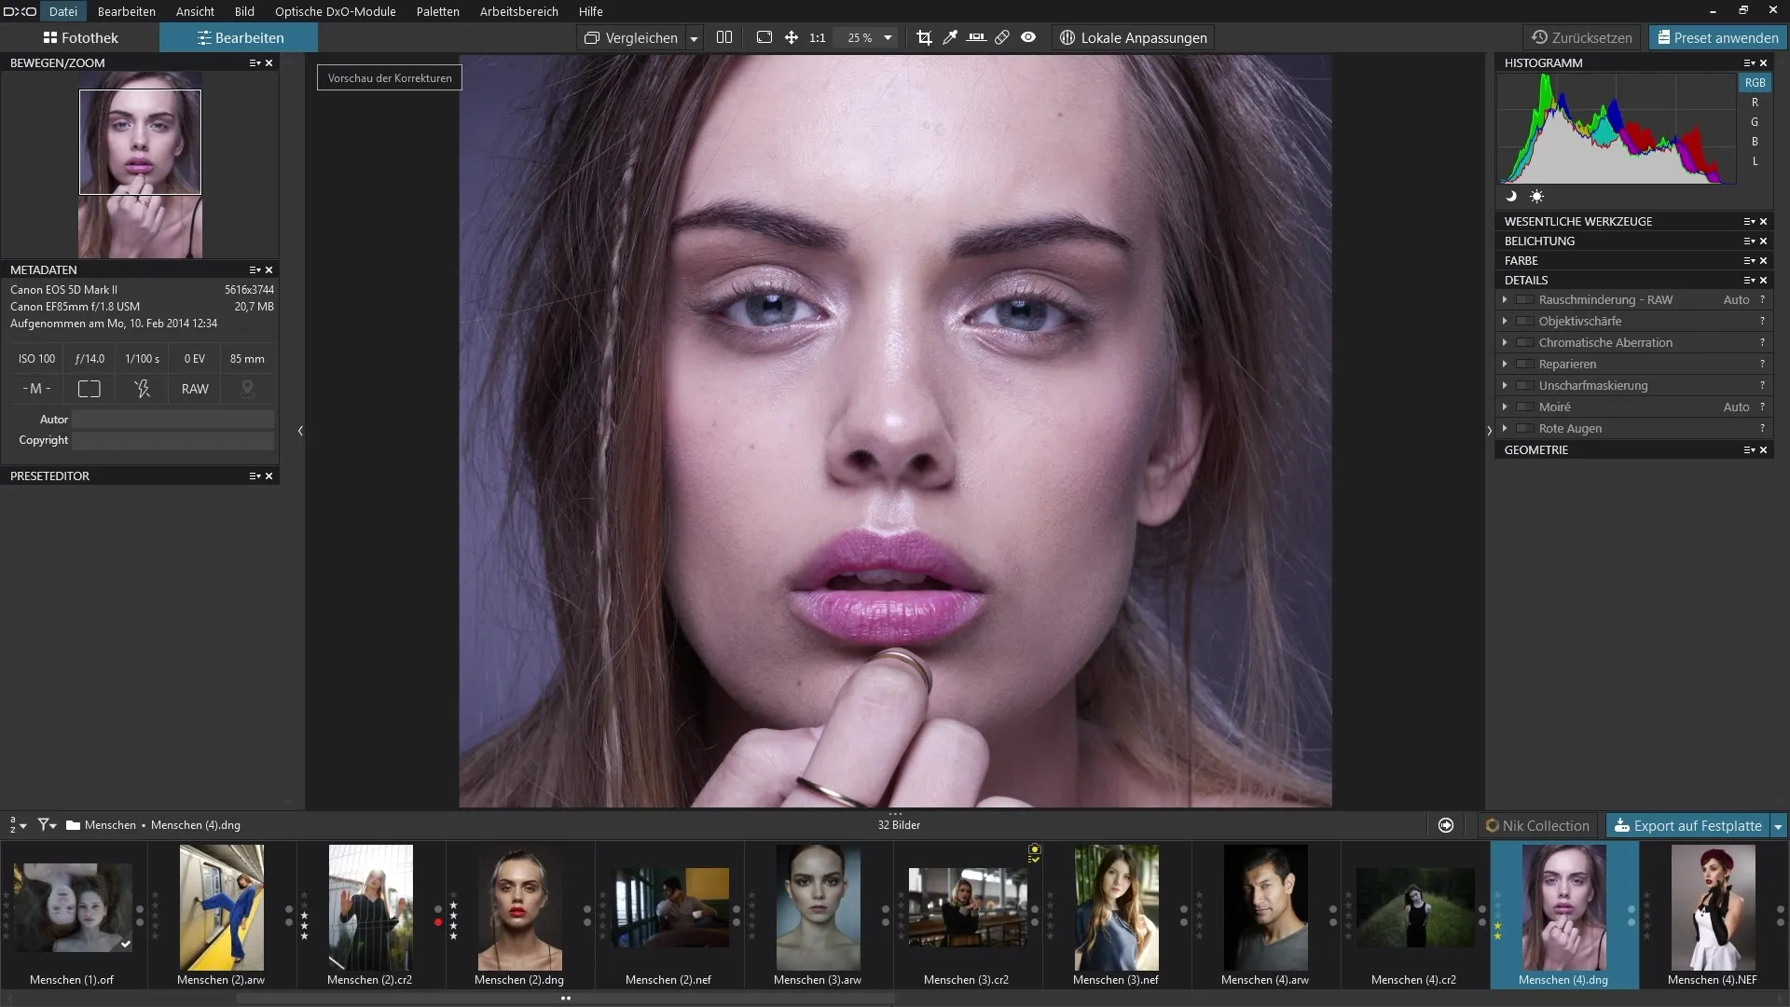This screenshot has height=1007, width=1790.
Task: Collapse the left panel arrow
Action: [300, 431]
